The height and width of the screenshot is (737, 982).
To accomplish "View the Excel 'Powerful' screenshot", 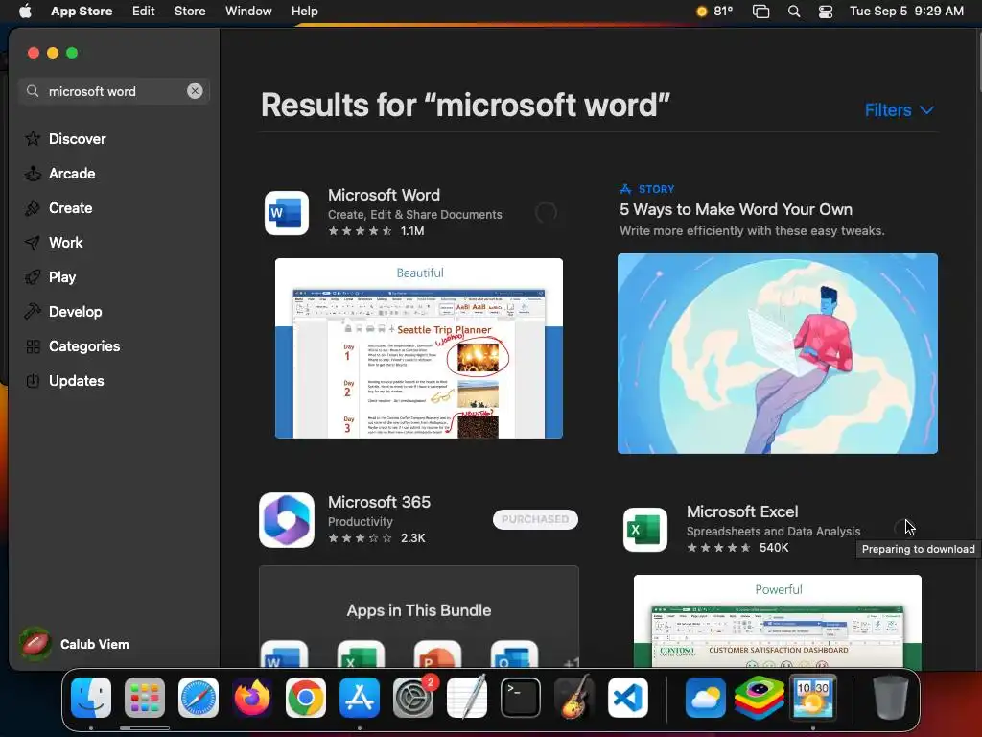I will click(777, 621).
